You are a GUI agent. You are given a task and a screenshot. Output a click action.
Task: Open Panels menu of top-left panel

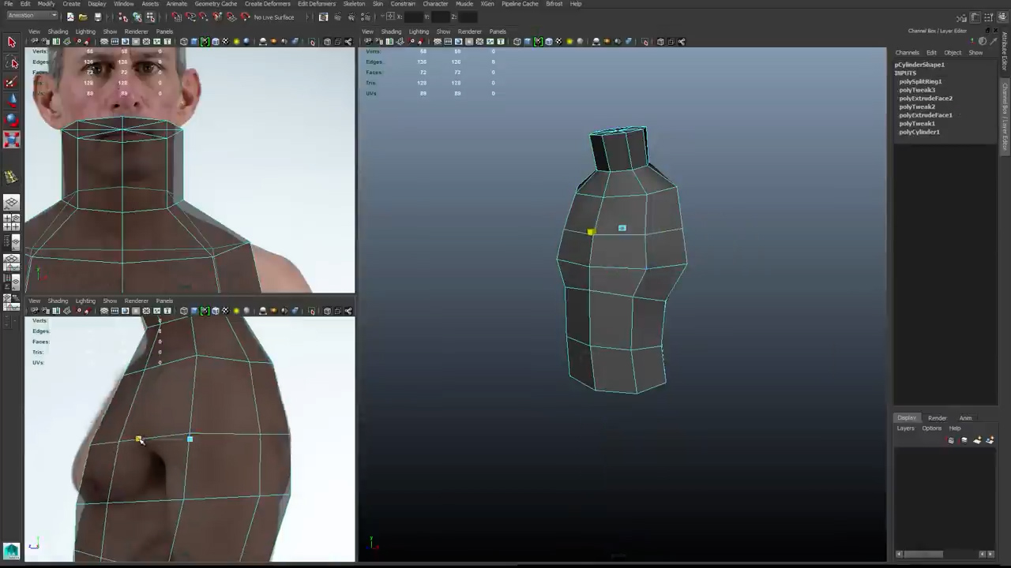(x=164, y=32)
